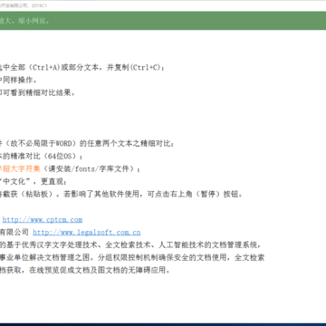326x326 pixels.
Task: Open the http://www.legalsoft.com.cn link
Action: (87, 233)
